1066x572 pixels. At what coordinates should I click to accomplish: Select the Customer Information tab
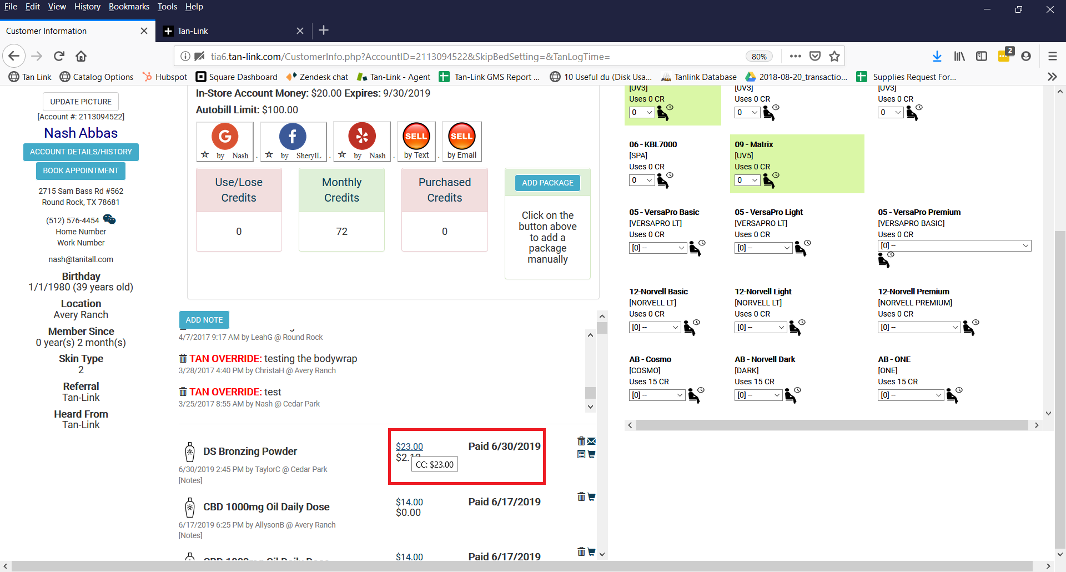[x=77, y=31]
